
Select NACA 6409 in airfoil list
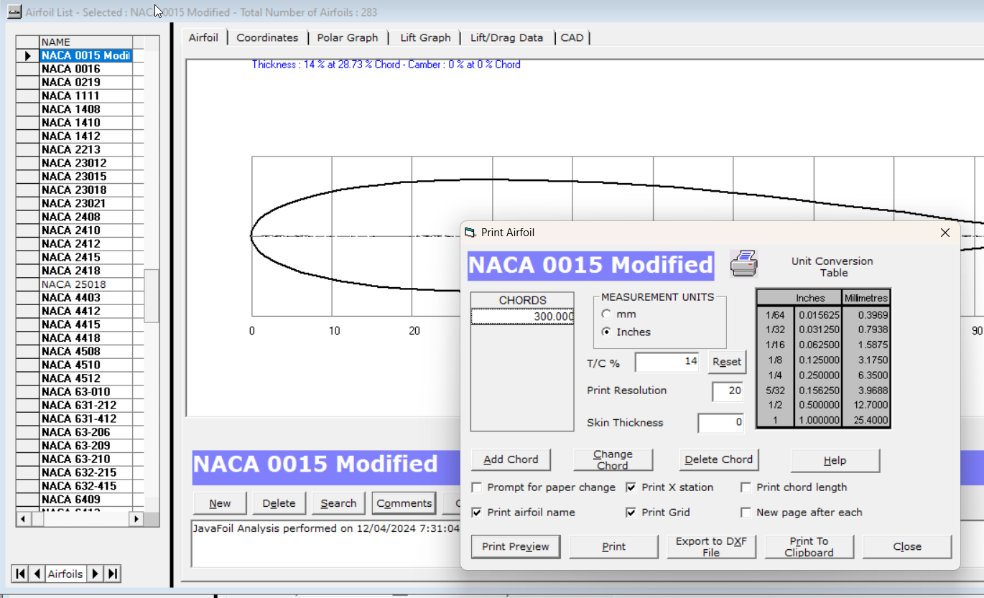tap(85, 500)
